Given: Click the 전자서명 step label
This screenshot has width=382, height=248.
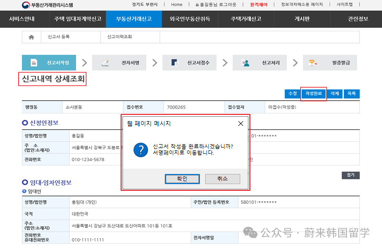Looking at the screenshot, I should tap(130, 63).
